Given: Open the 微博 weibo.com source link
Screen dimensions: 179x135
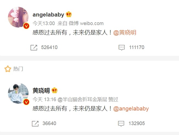Looking at the screenshot, I should (86, 23).
